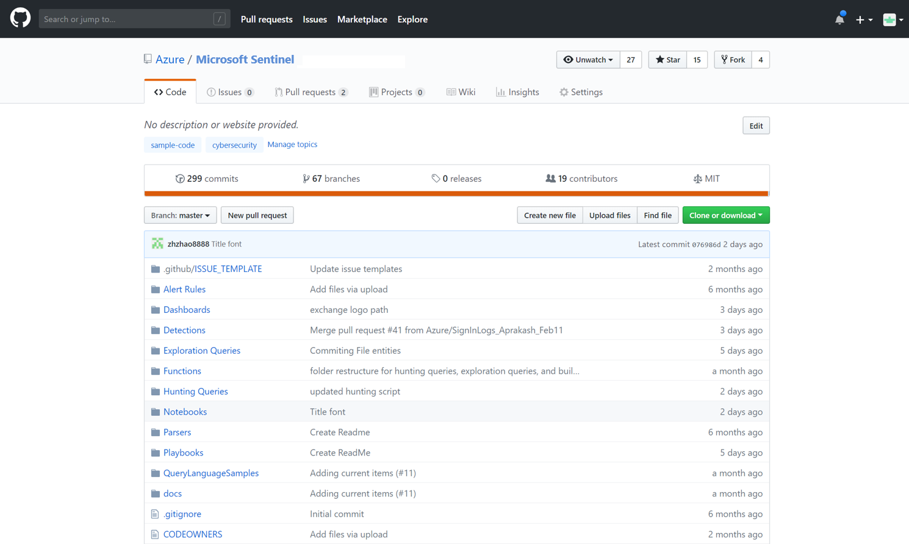Click the Find file button

click(x=658, y=215)
